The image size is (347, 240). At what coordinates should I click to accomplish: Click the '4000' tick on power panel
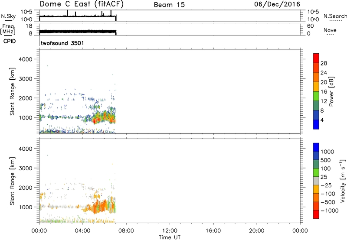[26, 59]
